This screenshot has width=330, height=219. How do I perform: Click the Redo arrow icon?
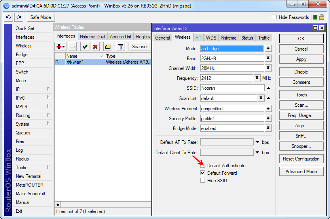[19, 17]
